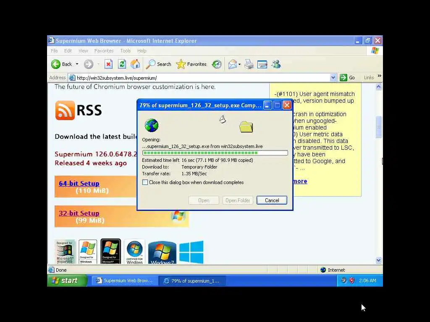Click the orange RSS feed icon

click(x=65, y=110)
